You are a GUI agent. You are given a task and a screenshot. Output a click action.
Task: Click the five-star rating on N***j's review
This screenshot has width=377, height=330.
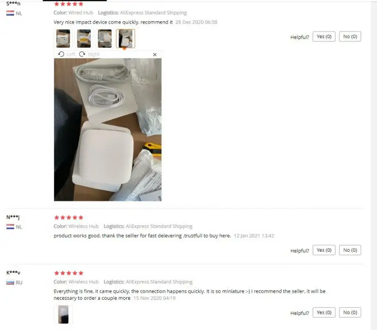pyautogui.click(x=69, y=217)
